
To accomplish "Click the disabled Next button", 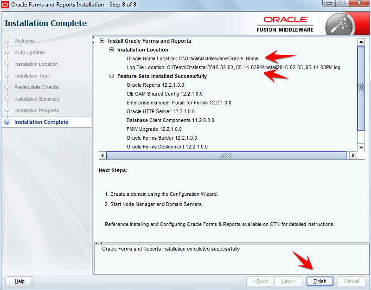I will 288,281.
